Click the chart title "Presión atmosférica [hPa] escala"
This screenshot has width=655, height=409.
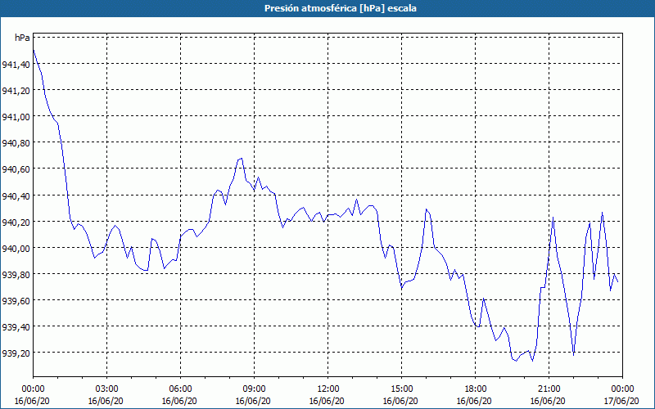(341, 8)
